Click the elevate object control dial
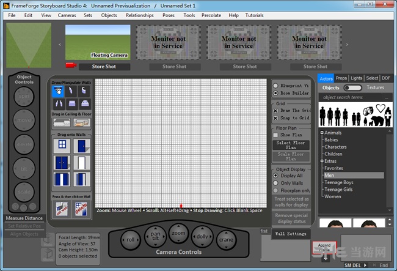Screen dimensions: 397x271 click(24, 144)
